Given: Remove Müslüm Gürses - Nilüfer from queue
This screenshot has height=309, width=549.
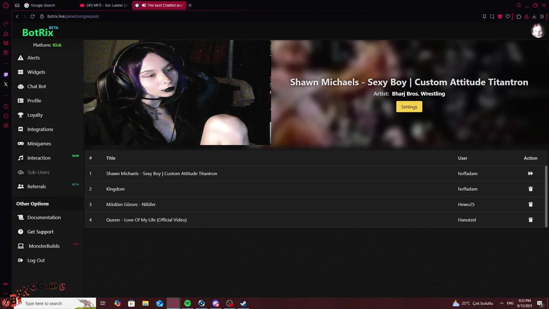Looking at the screenshot, I should click(x=531, y=204).
